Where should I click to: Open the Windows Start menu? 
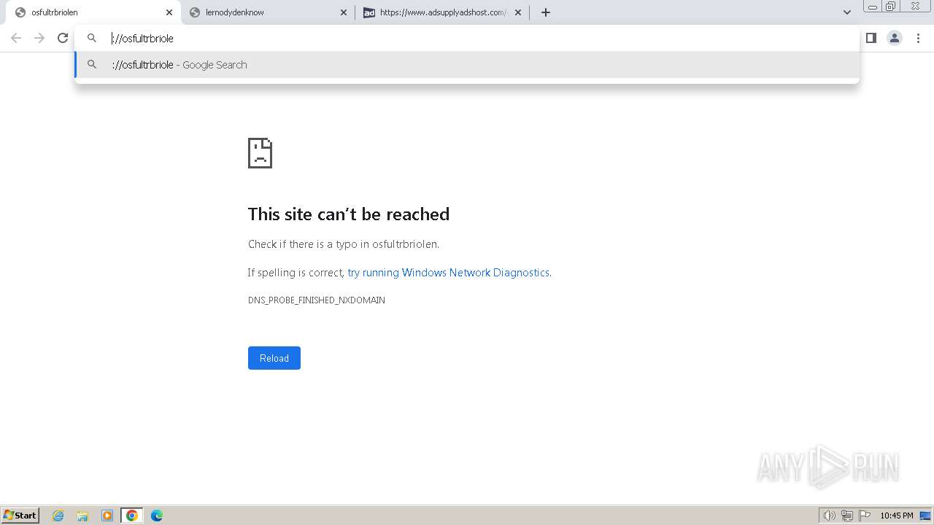tap(20, 516)
